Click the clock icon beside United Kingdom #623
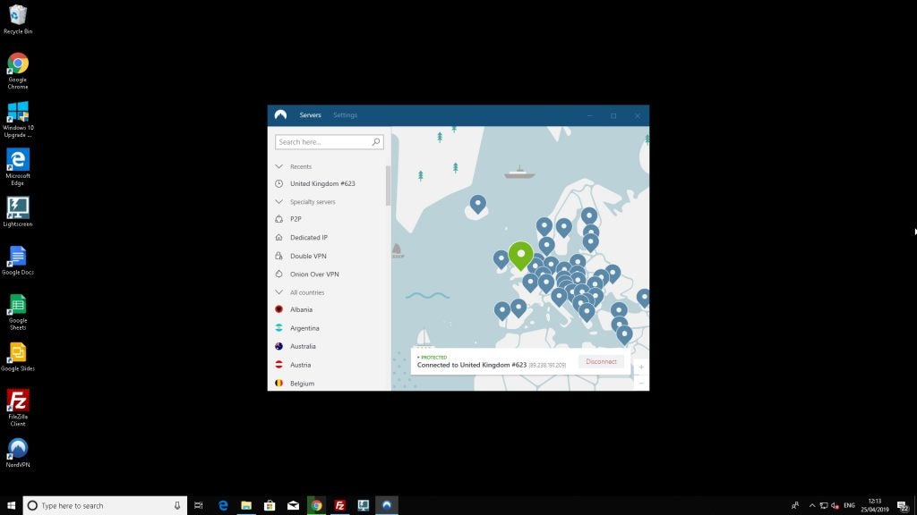The image size is (917, 515). tap(279, 183)
